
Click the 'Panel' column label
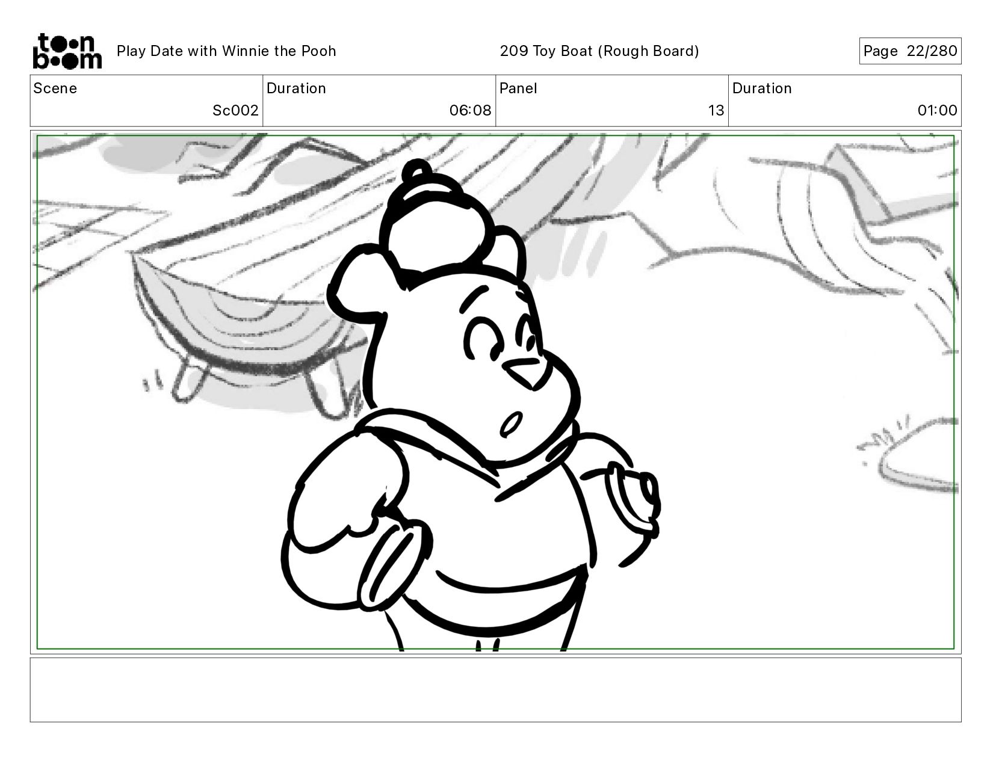point(518,88)
